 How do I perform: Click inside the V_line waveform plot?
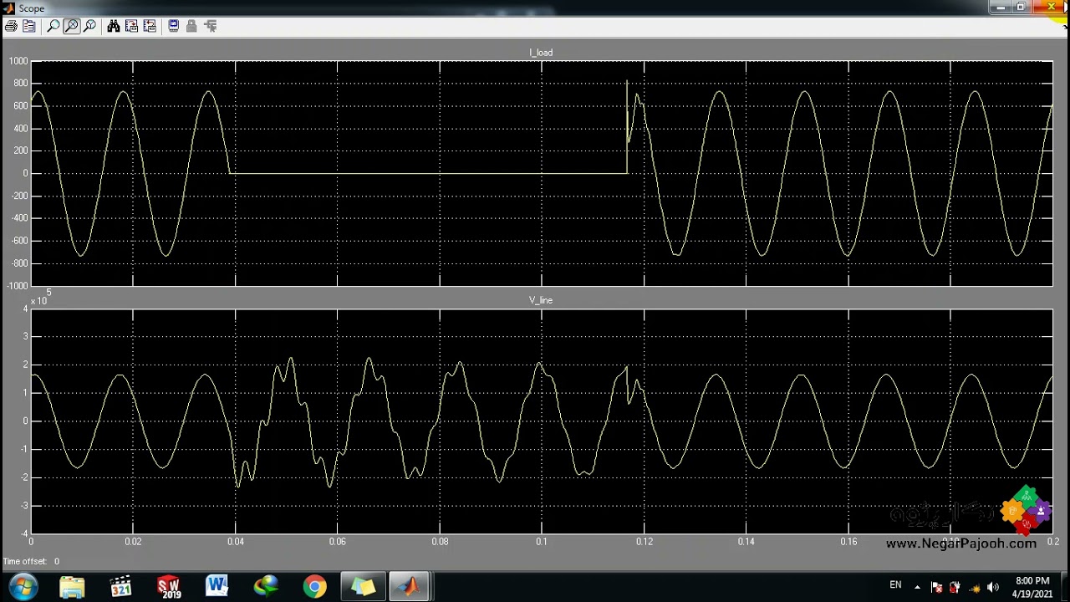pyautogui.click(x=542, y=421)
